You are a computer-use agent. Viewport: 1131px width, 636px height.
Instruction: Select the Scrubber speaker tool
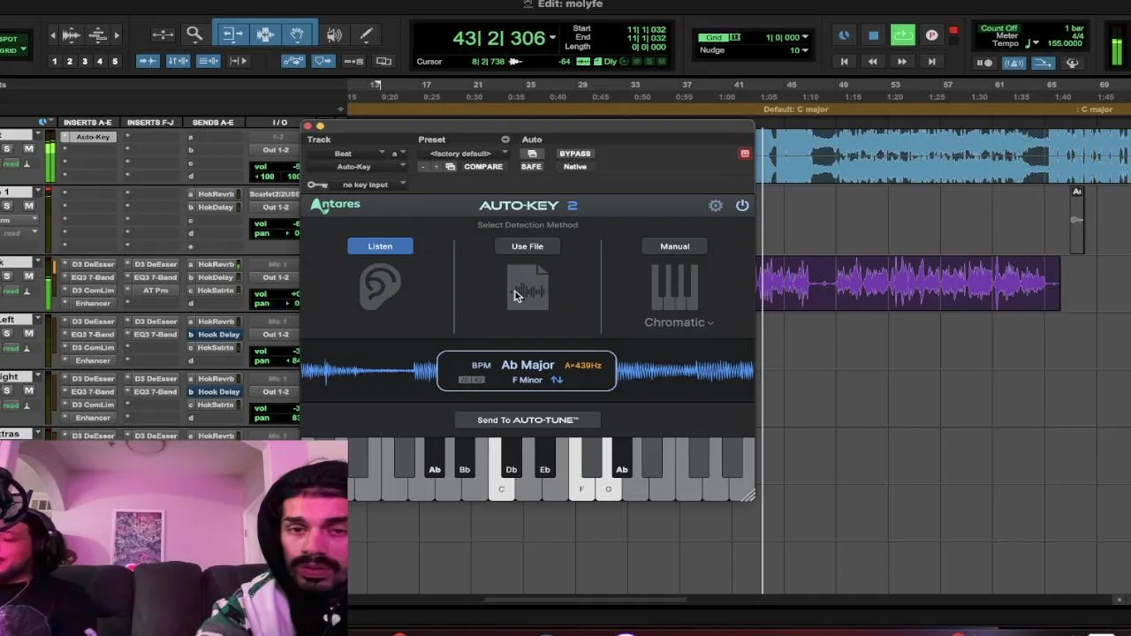pos(334,35)
